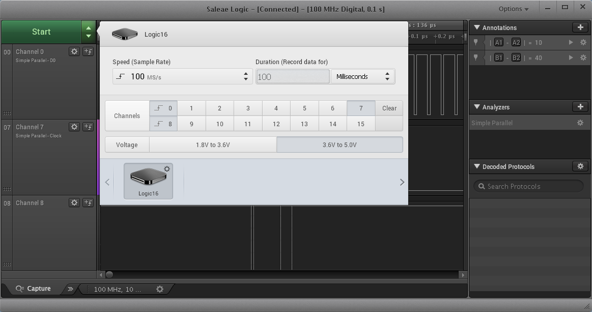The height and width of the screenshot is (312, 592).
Task: Open gear on 100 MHz capture tab
Action: coord(160,289)
